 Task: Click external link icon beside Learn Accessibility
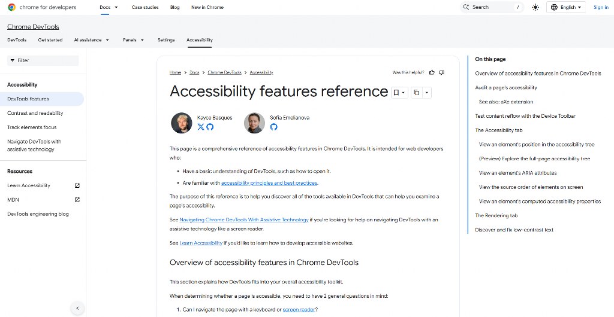(x=77, y=185)
